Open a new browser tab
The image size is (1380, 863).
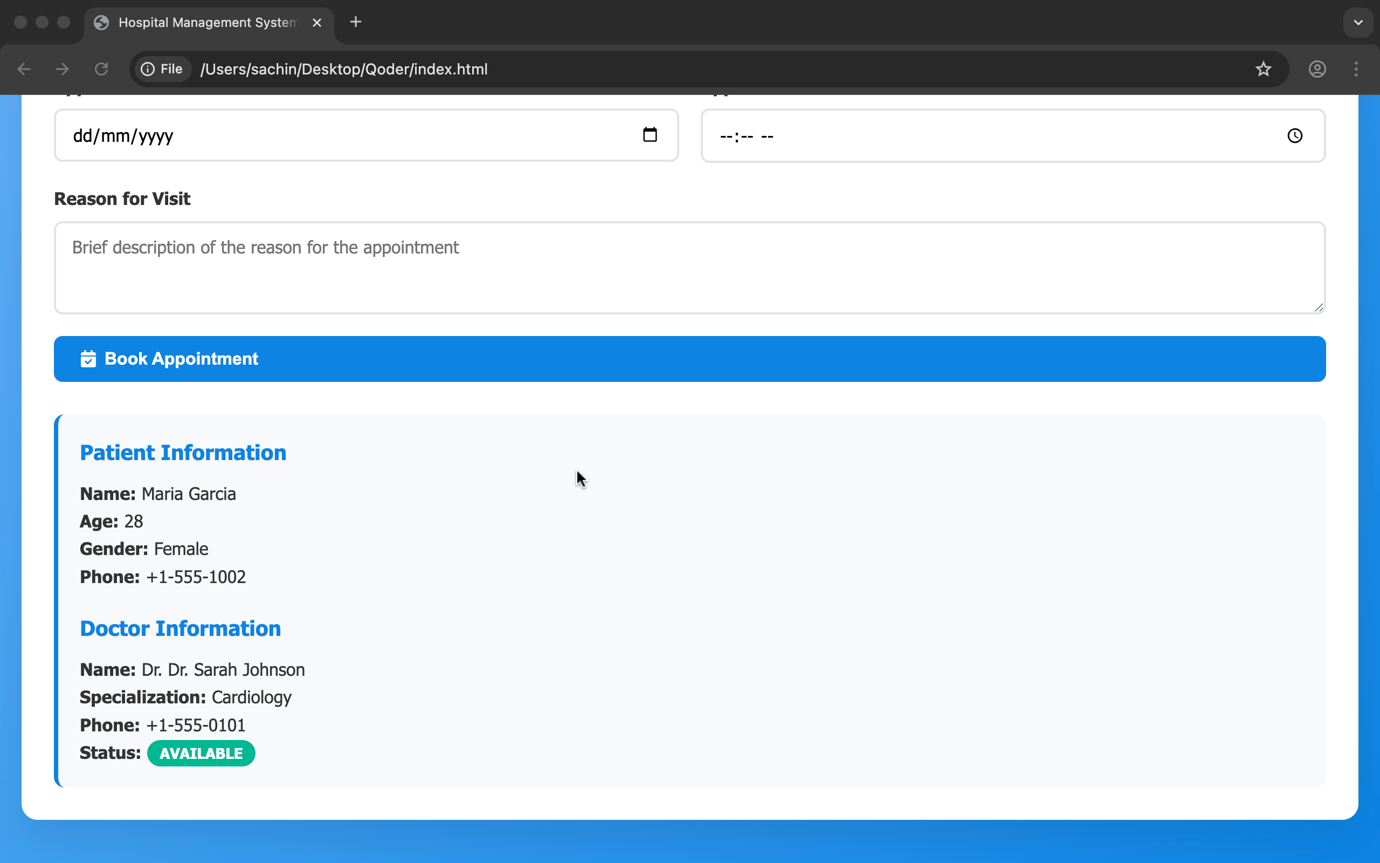[355, 22]
